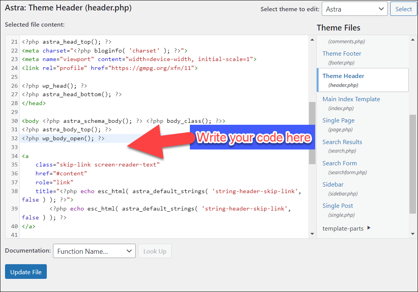Open the Search Form file
The image size is (418, 292).
340,163
